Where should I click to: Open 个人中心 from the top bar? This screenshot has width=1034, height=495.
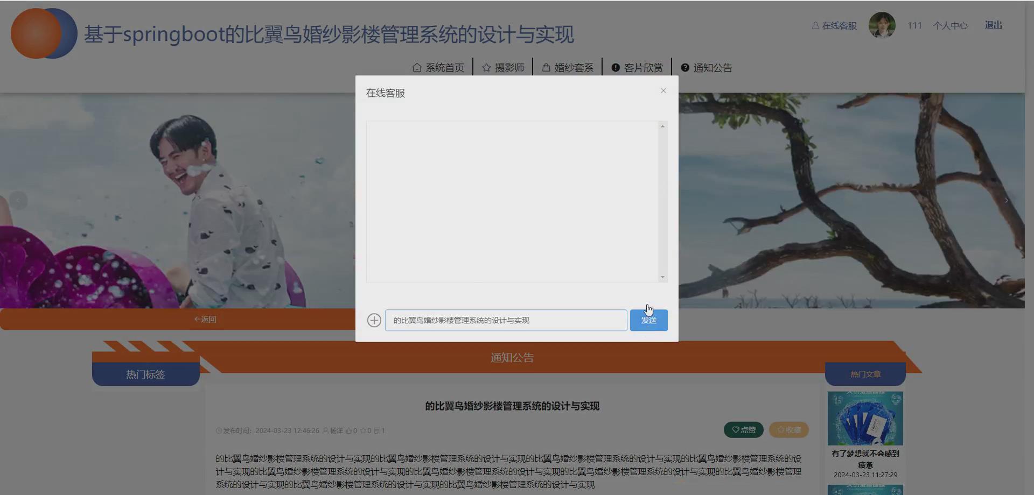(951, 25)
